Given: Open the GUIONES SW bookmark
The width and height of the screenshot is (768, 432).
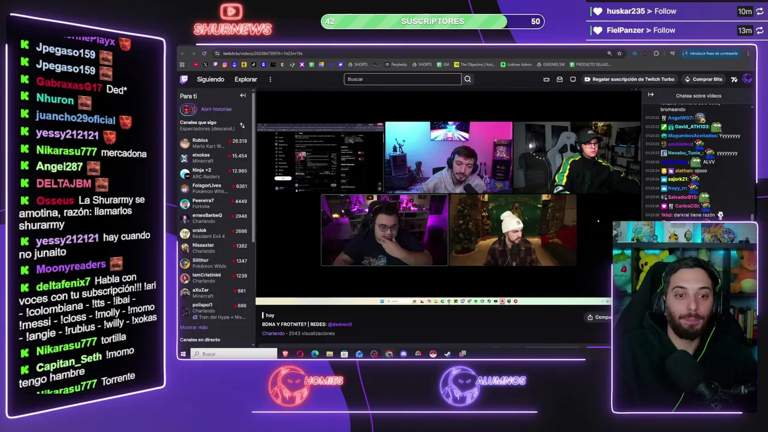Looking at the screenshot, I should (x=550, y=64).
